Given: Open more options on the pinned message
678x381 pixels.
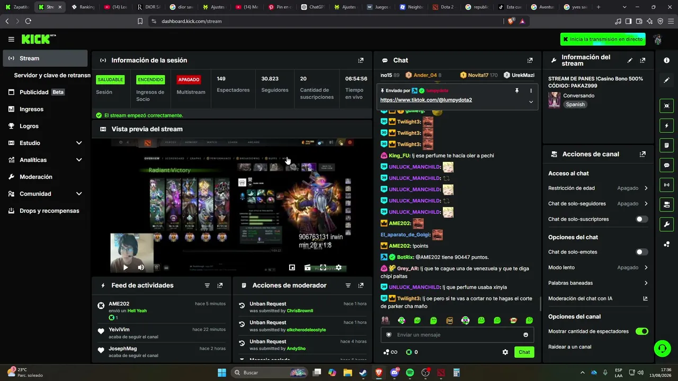Looking at the screenshot, I should [x=531, y=90].
